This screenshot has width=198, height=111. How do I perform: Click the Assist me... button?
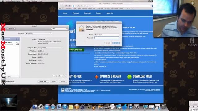[x=43, y=81]
